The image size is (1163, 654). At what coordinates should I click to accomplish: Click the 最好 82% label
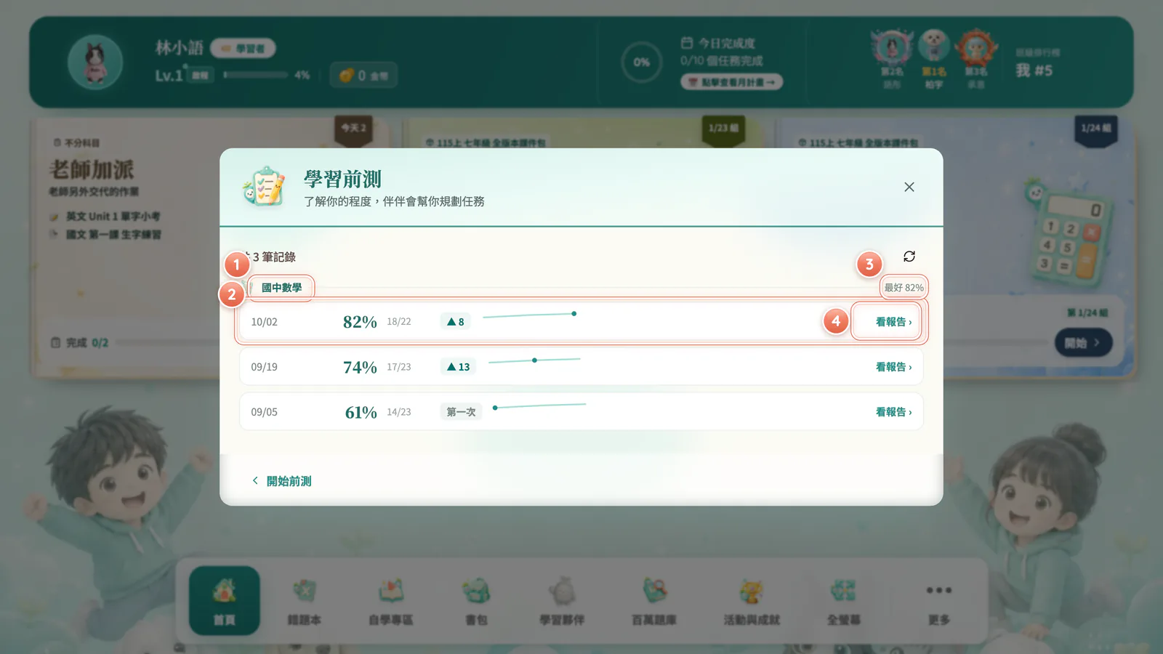click(904, 288)
